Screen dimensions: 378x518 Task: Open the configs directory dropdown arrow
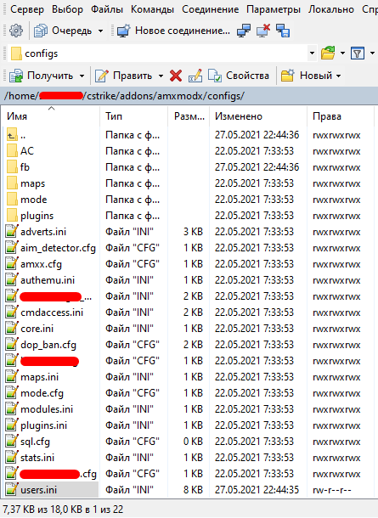(312, 53)
